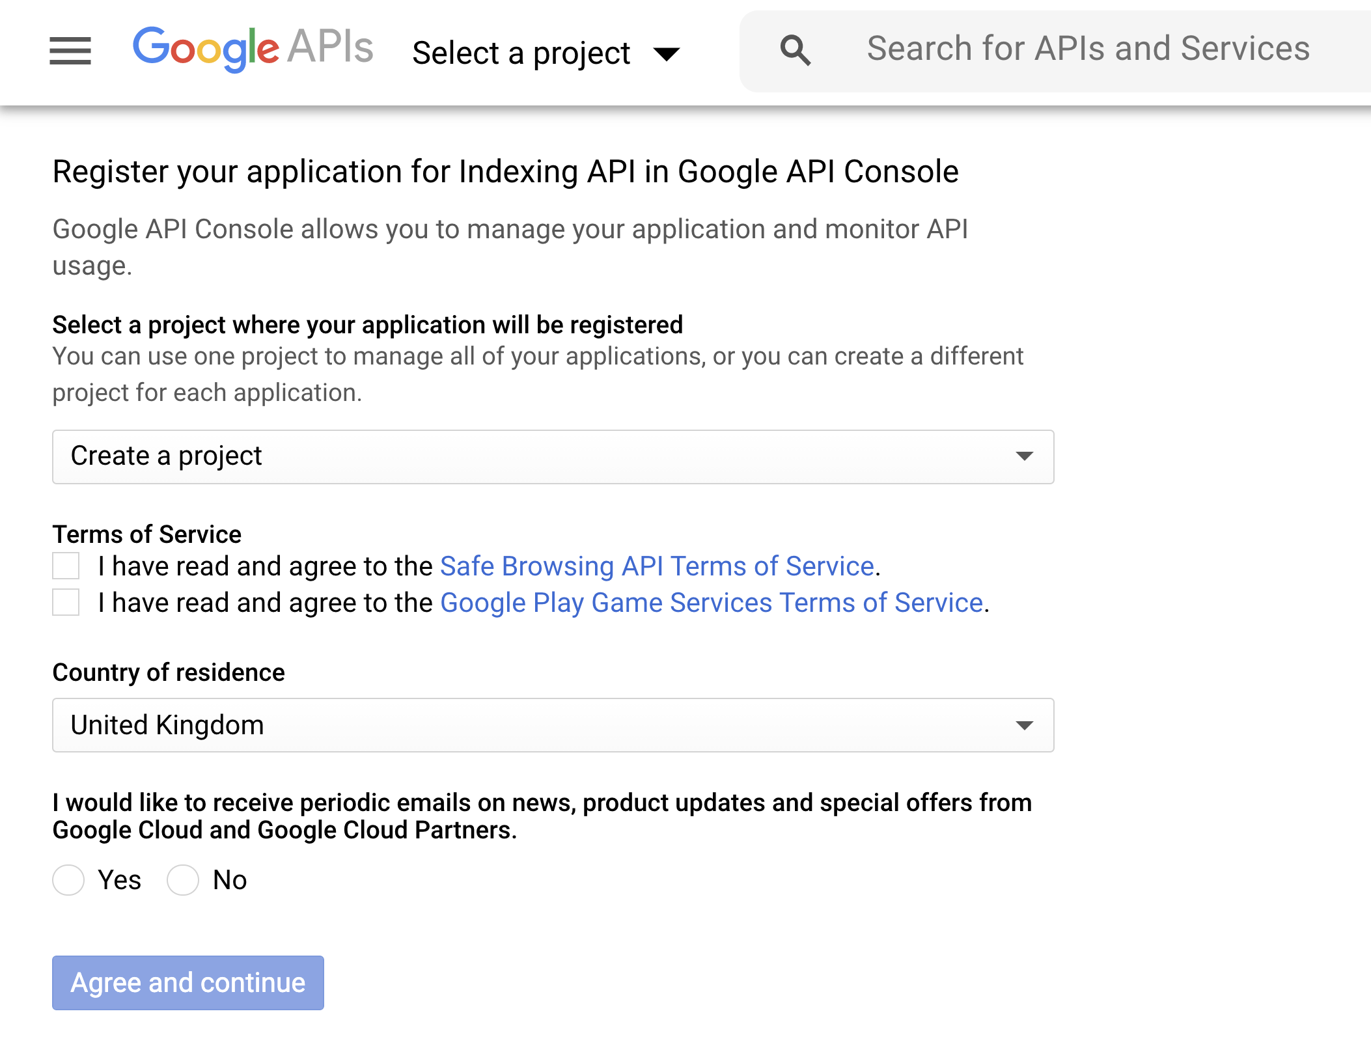Check the Google Play Game Services checkbox
Screen dimensions: 1371x1048
pyautogui.click(x=66, y=602)
